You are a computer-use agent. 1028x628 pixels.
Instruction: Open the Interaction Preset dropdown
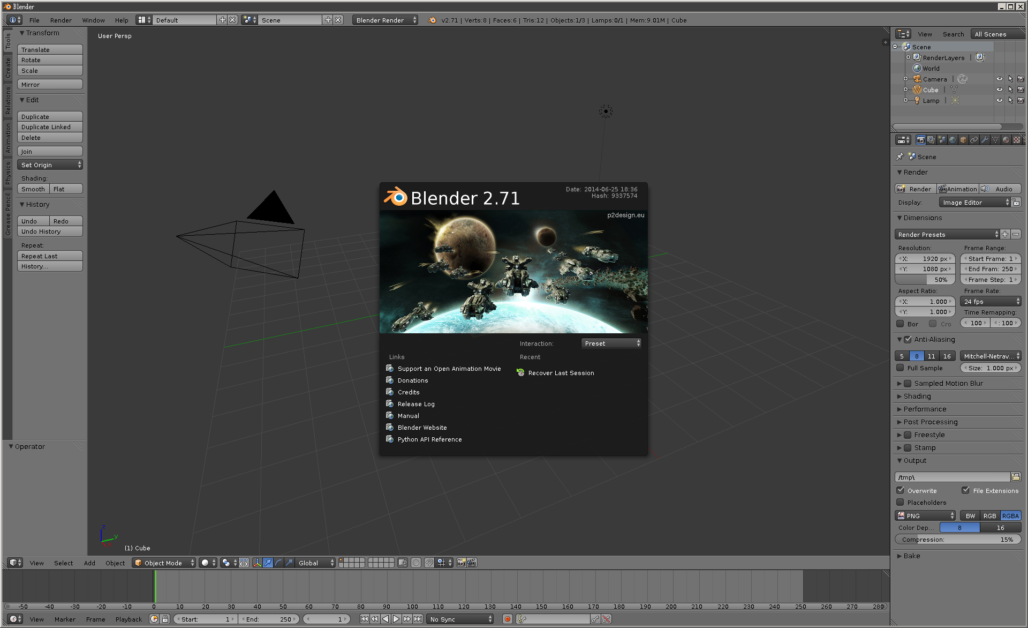611,343
